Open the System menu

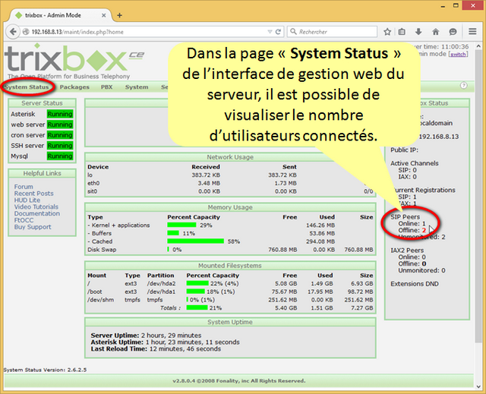click(x=137, y=87)
